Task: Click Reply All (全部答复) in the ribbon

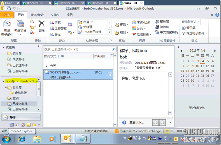Action: click(x=58, y=28)
